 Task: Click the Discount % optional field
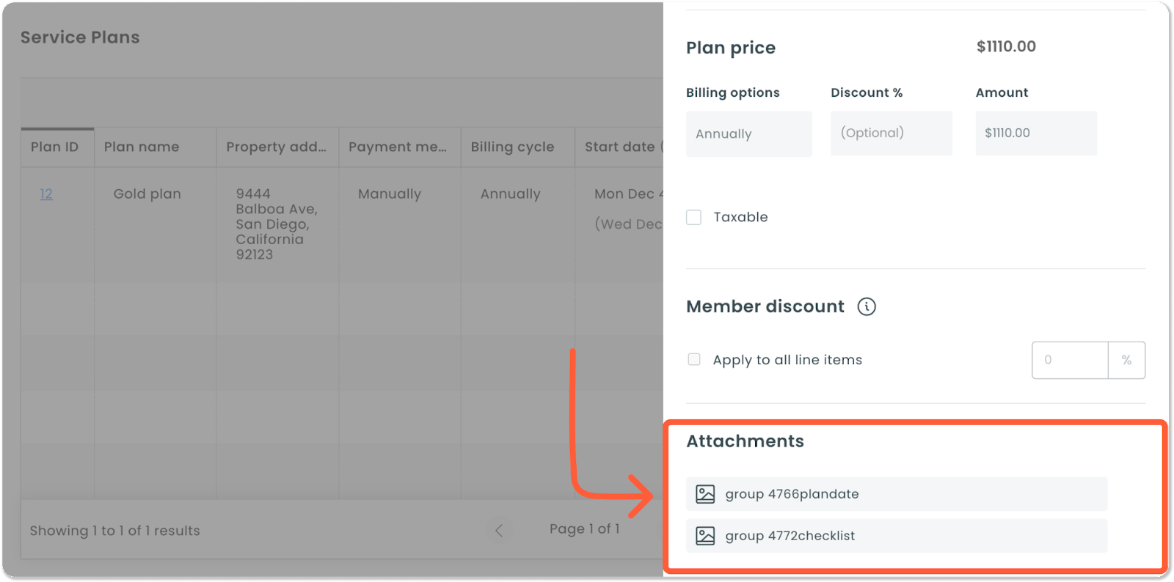[x=892, y=133]
